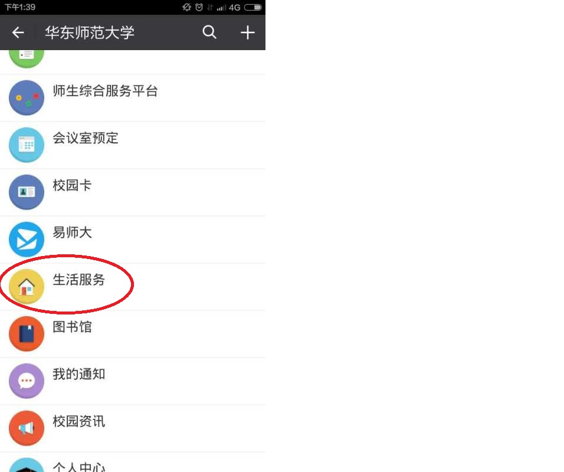Tap the megaphone 校园资讯 icon
Screen dimensions: 564x472
pyautogui.click(x=27, y=428)
